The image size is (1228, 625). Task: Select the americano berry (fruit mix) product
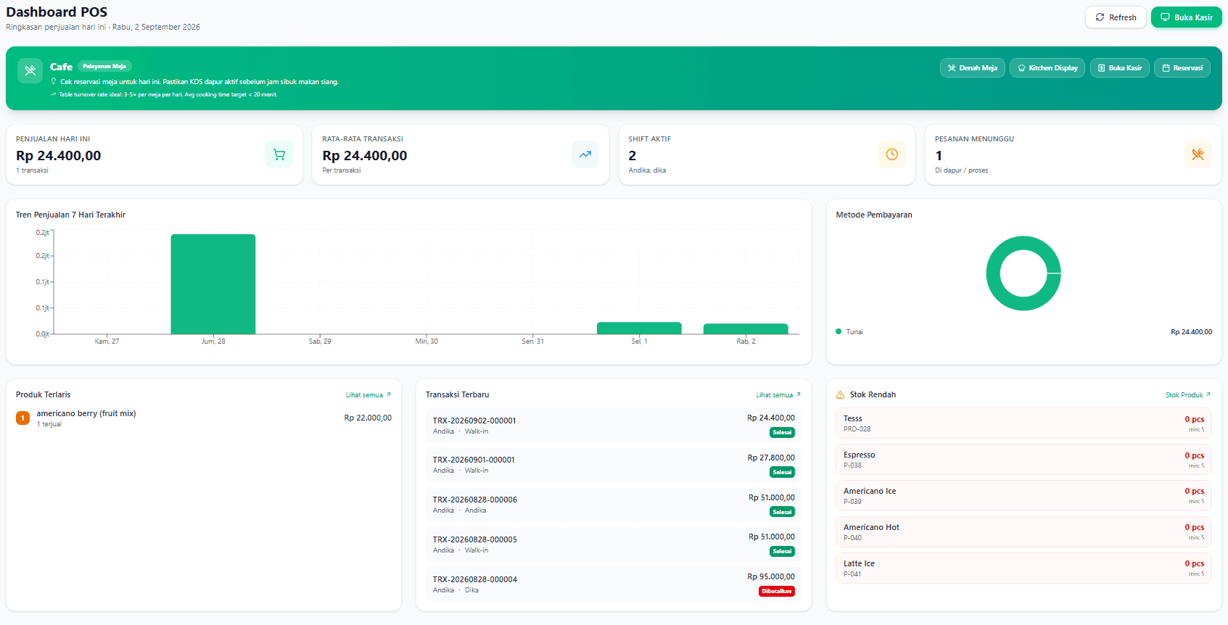[204, 418]
